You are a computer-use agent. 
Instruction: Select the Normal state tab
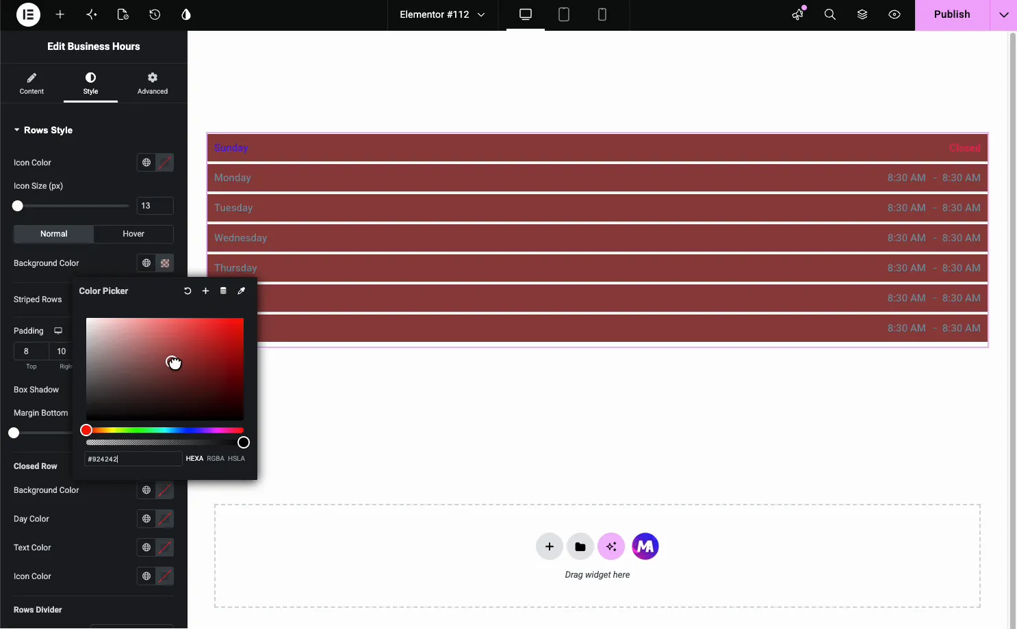(x=53, y=234)
